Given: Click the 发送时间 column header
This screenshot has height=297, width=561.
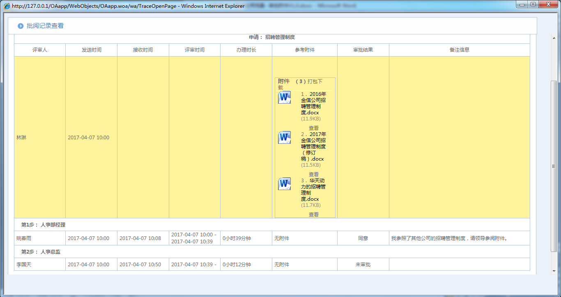Looking at the screenshot, I should 92,50.
